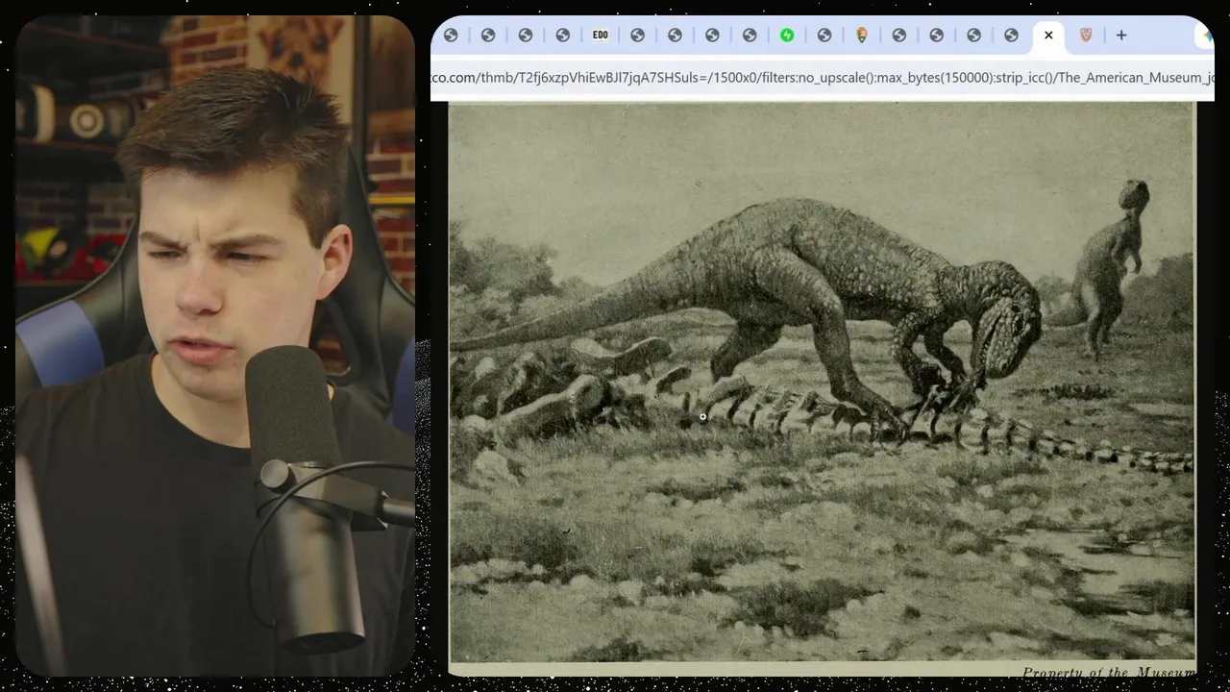Open a new tab with the plus button

[x=1121, y=36]
